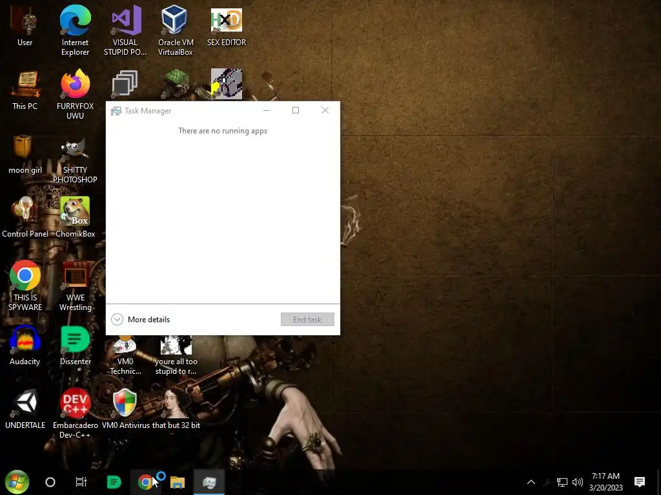This screenshot has height=495, width=661.
Task: Launch Audacity desktop shortcut
Action: (25, 345)
